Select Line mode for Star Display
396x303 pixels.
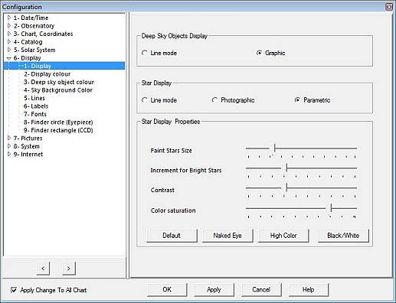click(145, 100)
